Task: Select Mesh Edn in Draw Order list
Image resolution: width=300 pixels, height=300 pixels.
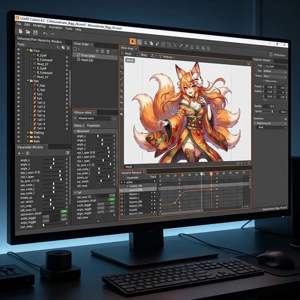Action: point(87,60)
